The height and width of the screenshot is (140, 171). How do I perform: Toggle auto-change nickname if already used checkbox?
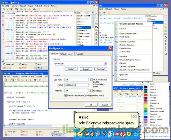coord(91,80)
